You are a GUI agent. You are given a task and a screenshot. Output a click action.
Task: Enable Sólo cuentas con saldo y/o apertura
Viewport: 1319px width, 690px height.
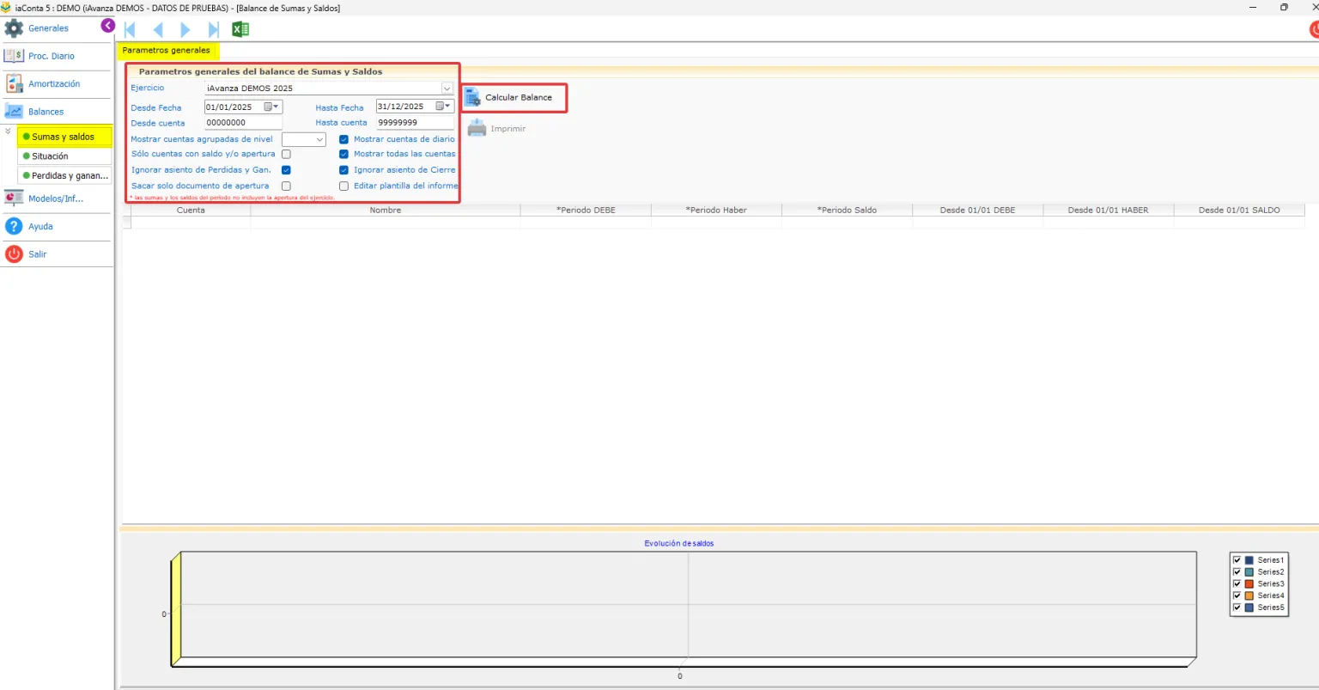286,155
